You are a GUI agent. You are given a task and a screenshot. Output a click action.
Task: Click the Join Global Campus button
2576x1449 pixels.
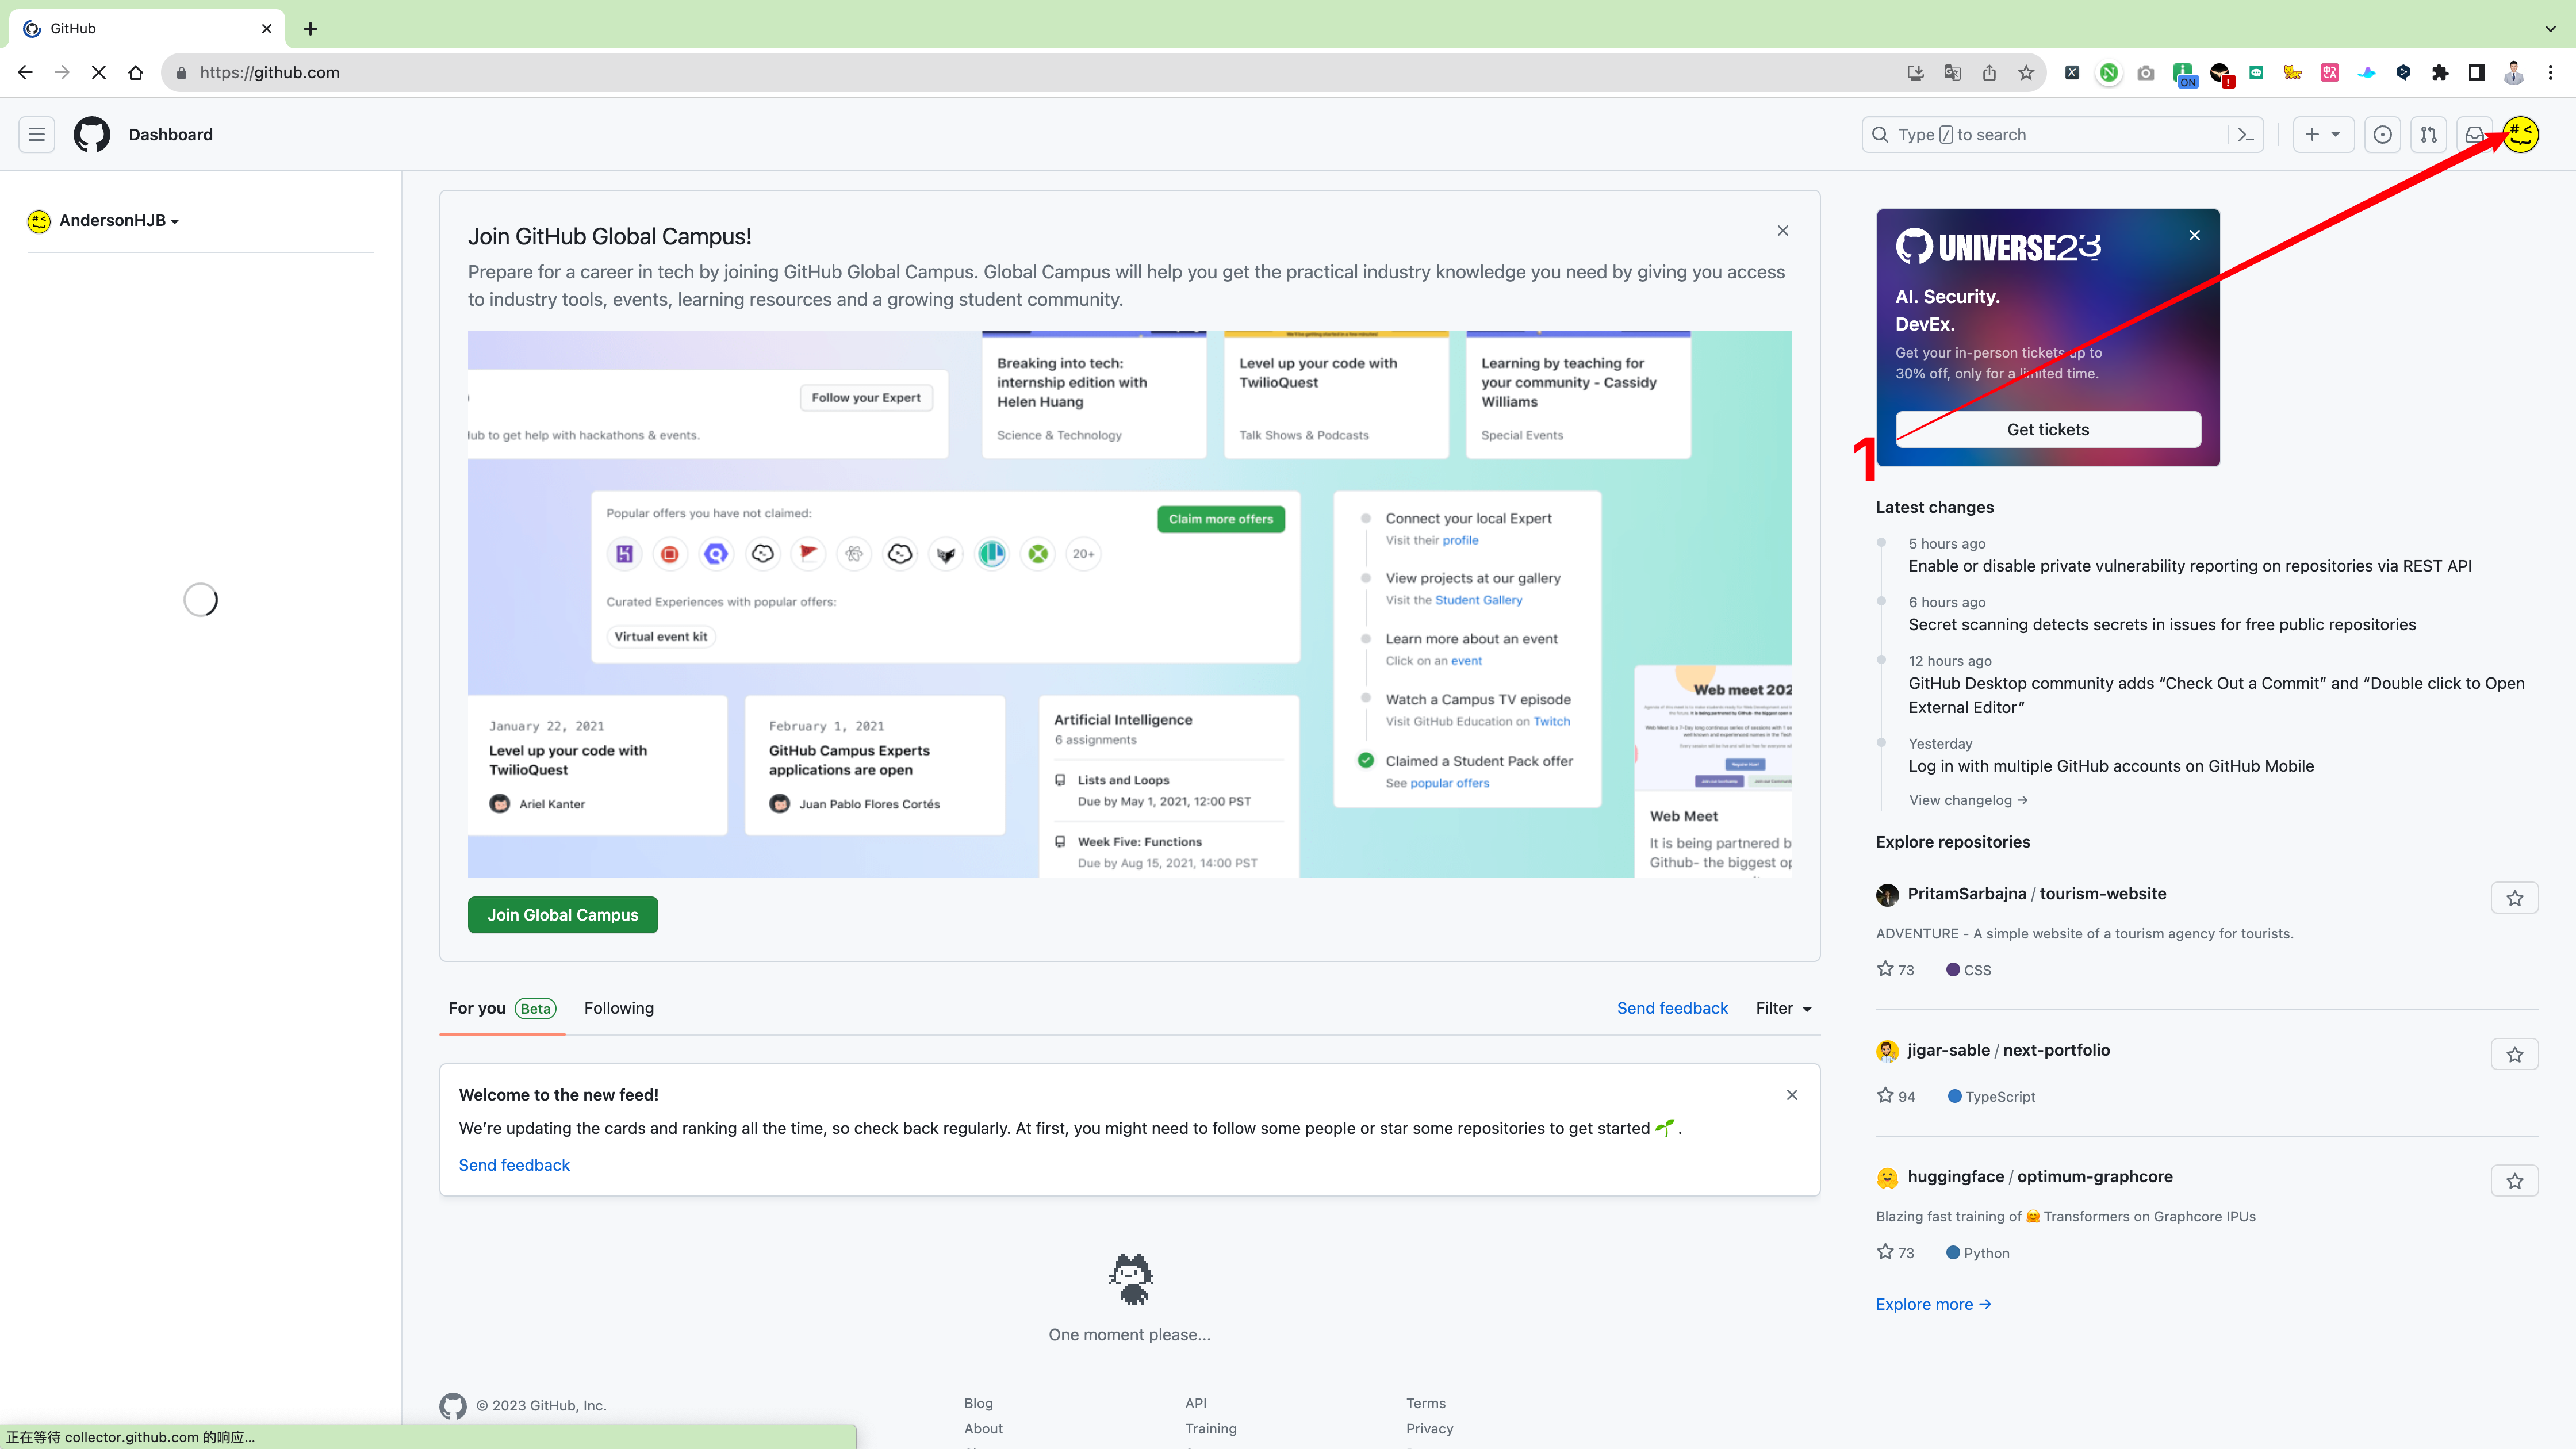[x=563, y=915]
